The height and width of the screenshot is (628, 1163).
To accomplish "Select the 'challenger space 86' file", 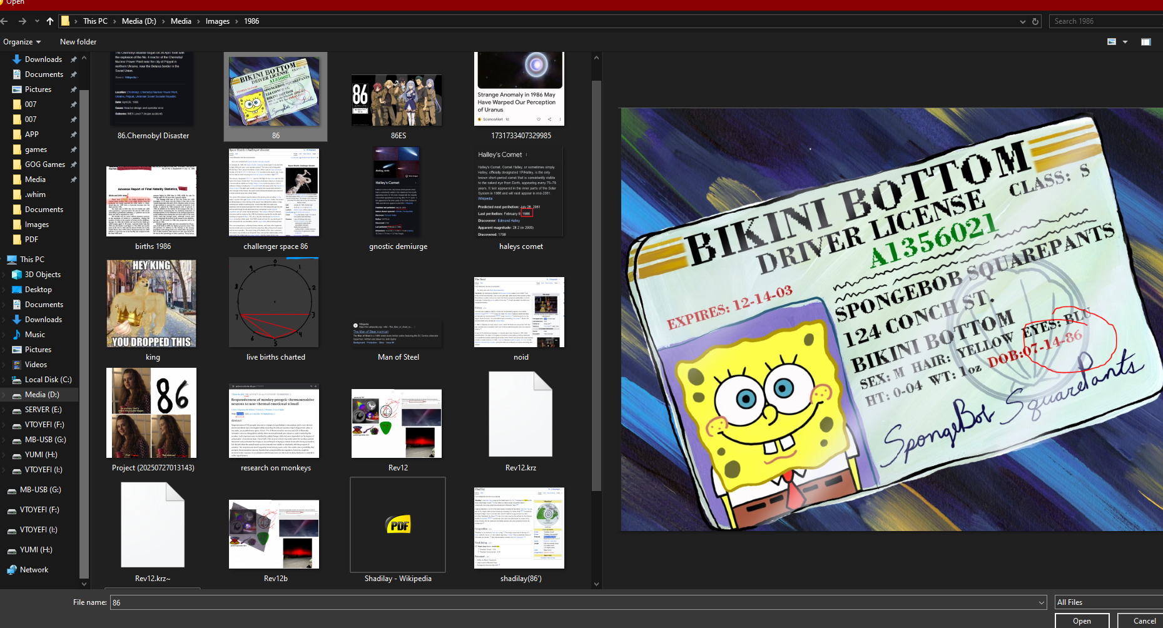I will point(276,200).
